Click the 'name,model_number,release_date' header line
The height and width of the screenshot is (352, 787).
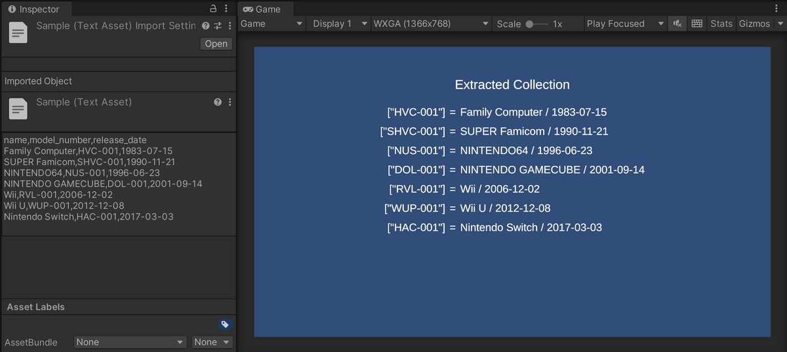coord(75,140)
